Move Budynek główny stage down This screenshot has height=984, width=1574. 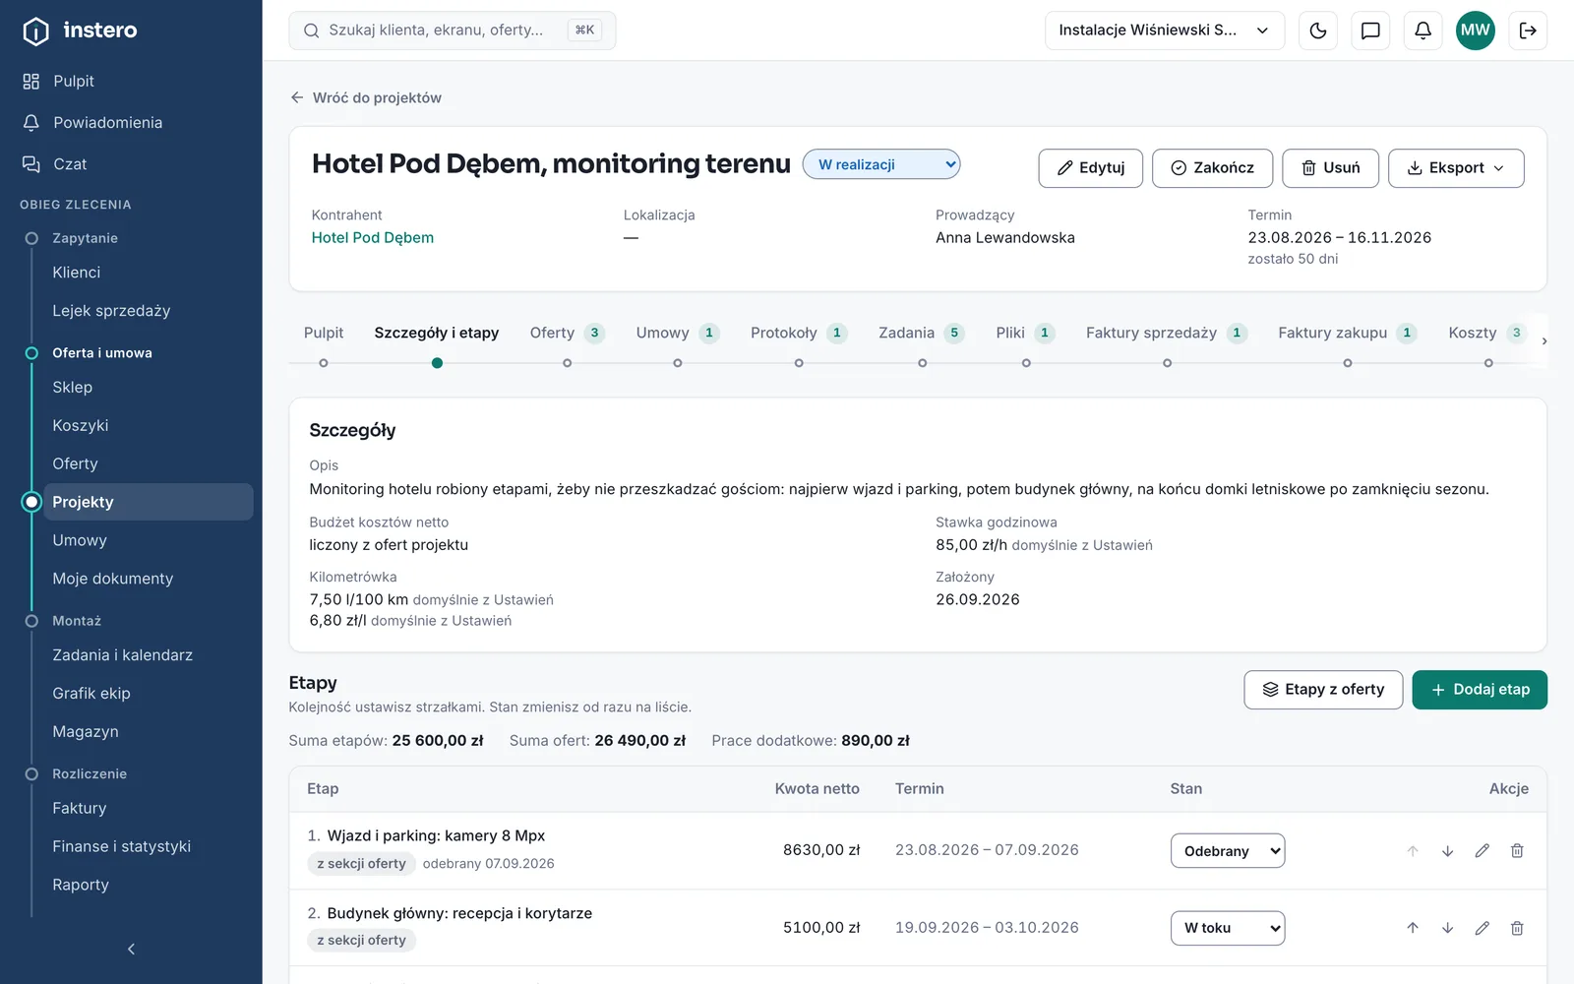coord(1447,928)
